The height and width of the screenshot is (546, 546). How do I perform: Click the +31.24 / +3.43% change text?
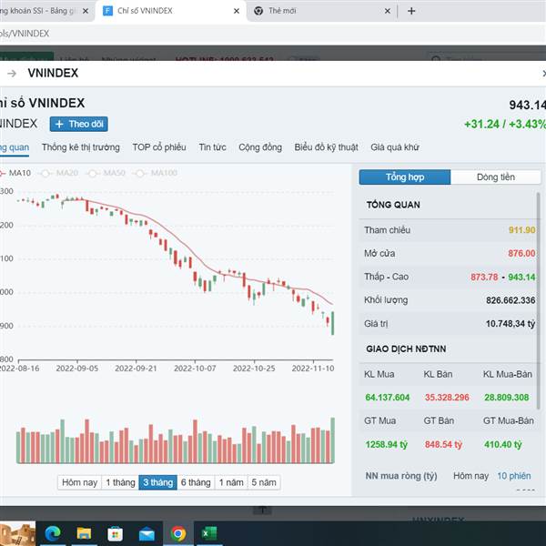point(504,124)
